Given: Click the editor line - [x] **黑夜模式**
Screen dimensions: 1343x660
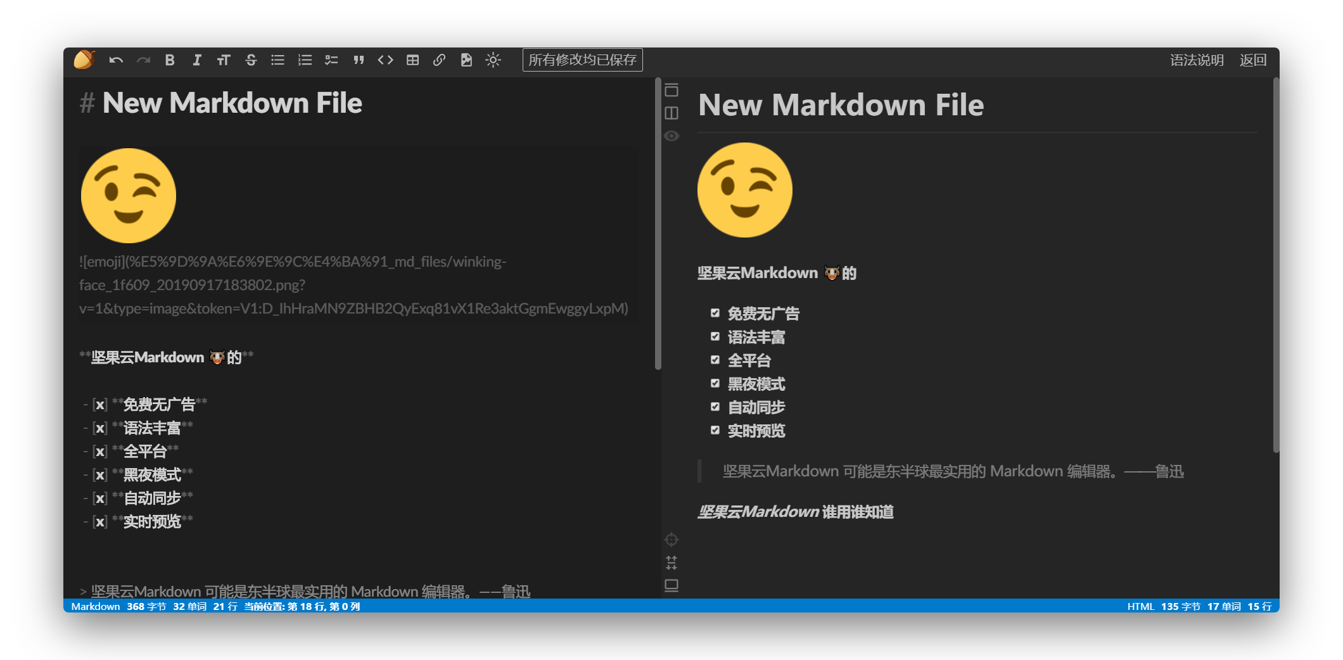Looking at the screenshot, I should (x=138, y=474).
